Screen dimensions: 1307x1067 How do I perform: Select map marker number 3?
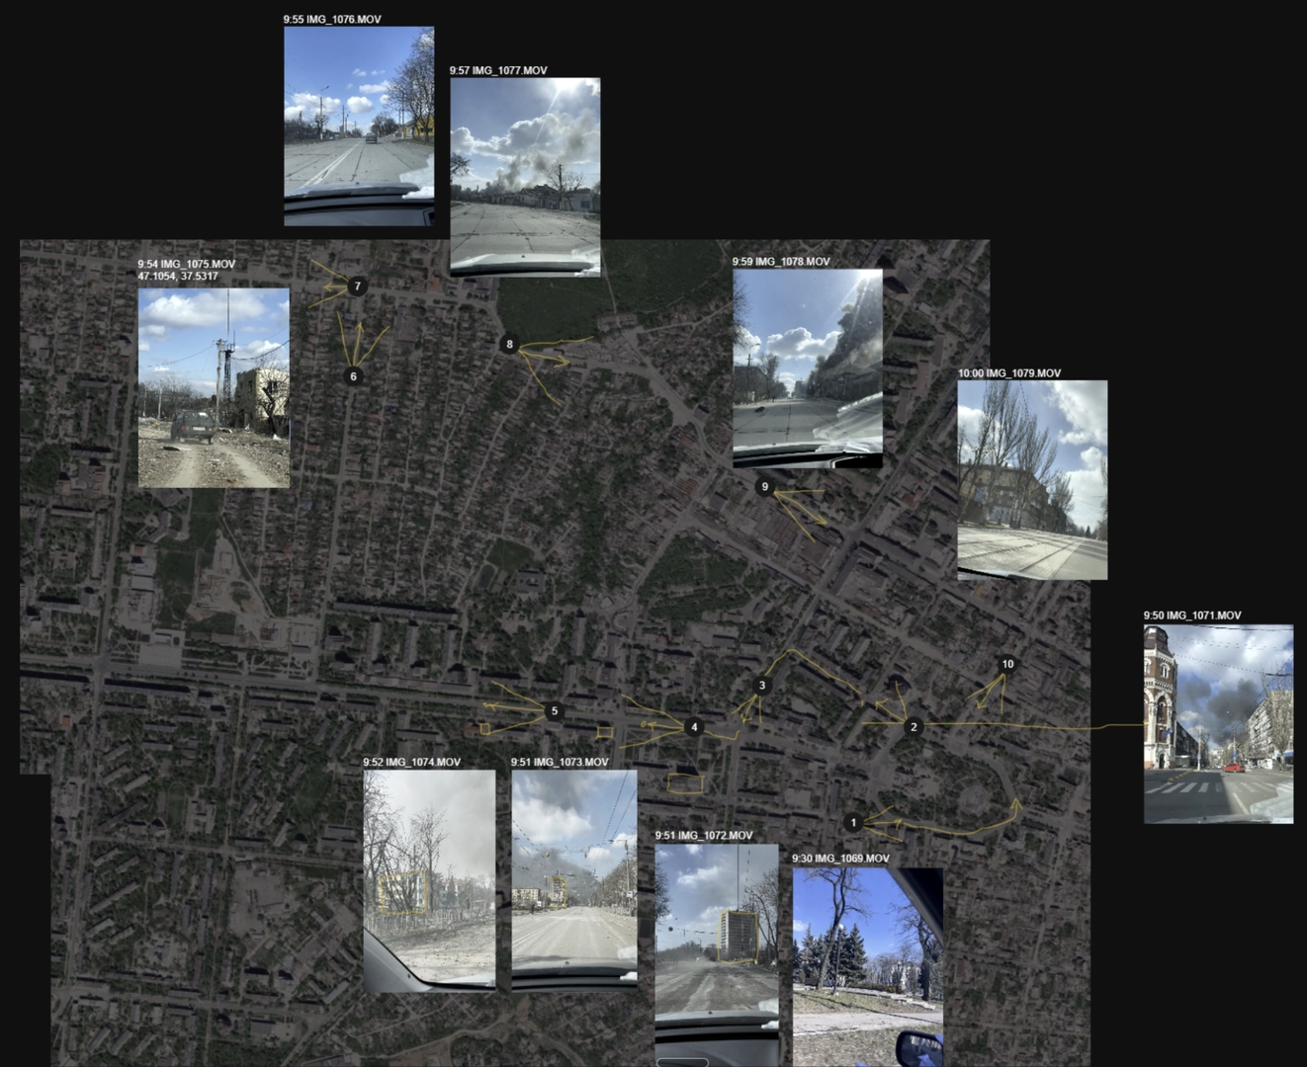761,685
